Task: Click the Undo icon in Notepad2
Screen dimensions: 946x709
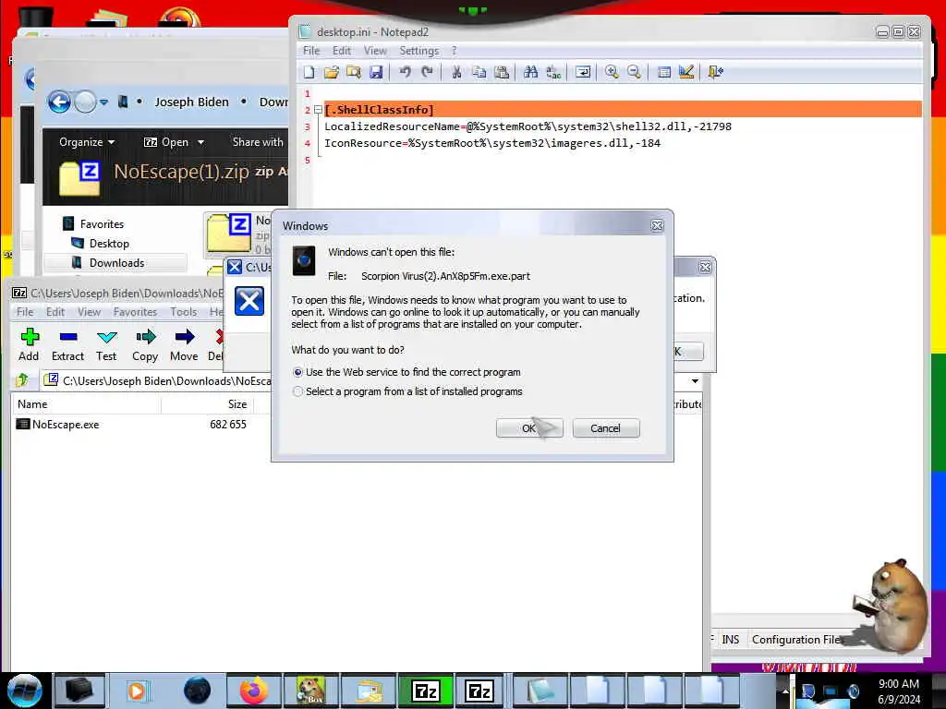Action: [x=405, y=72]
